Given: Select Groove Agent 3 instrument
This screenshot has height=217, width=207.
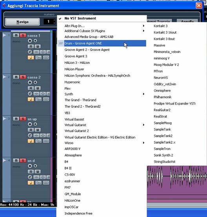Looking at the screenshot, I should [x=102, y=56].
